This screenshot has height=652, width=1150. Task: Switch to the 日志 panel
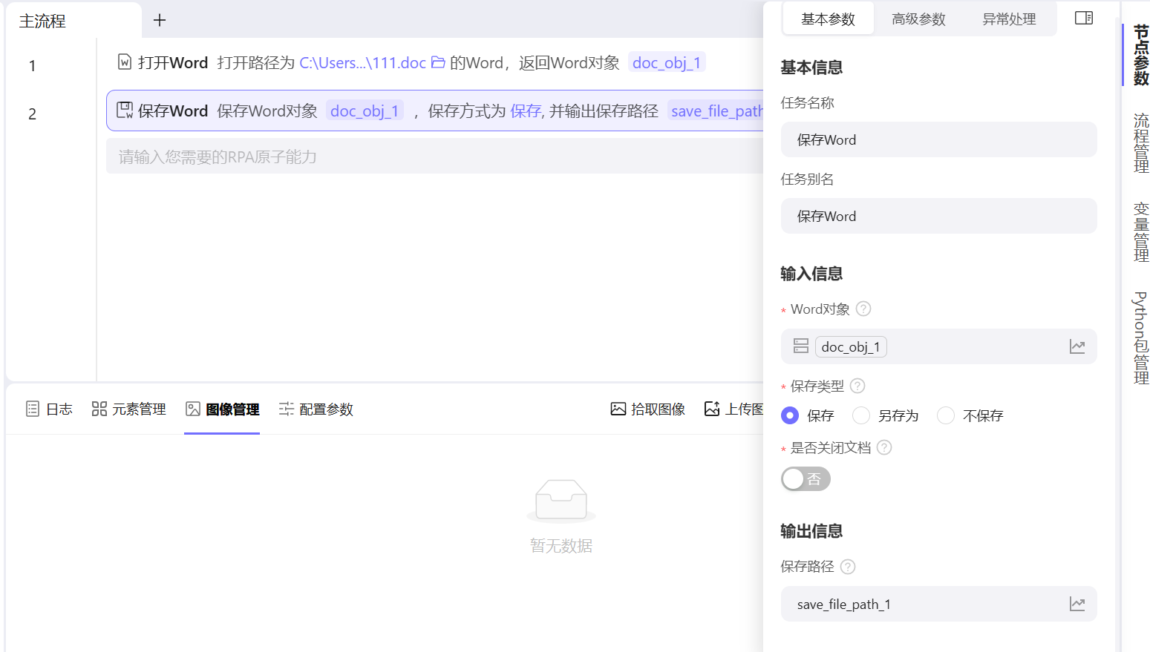click(49, 409)
